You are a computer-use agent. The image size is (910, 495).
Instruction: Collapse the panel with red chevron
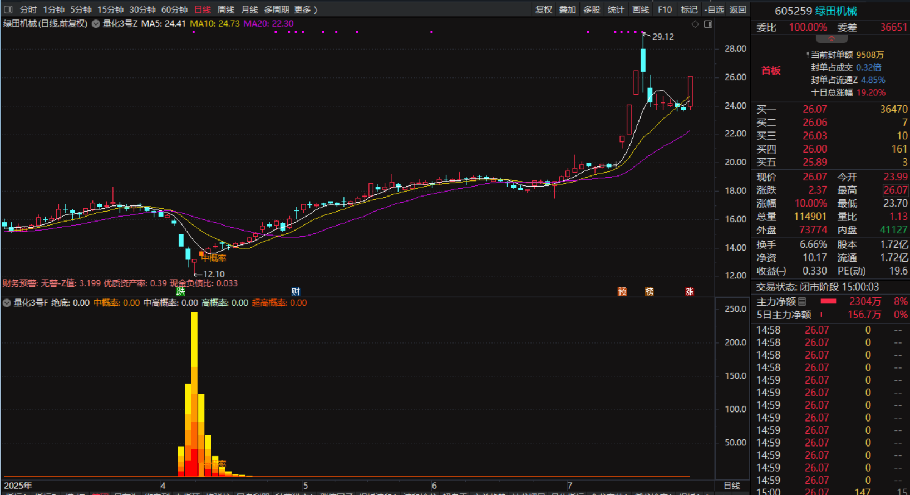pyautogui.click(x=832, y=39)
